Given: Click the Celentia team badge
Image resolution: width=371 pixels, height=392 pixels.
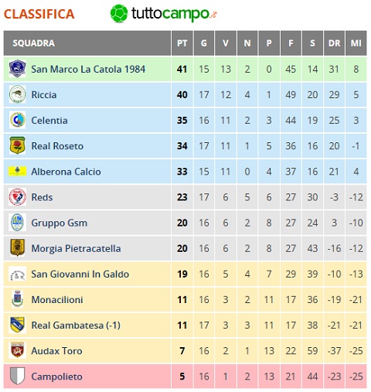Looking at the screenshot, I should click(x=17, y=120).
